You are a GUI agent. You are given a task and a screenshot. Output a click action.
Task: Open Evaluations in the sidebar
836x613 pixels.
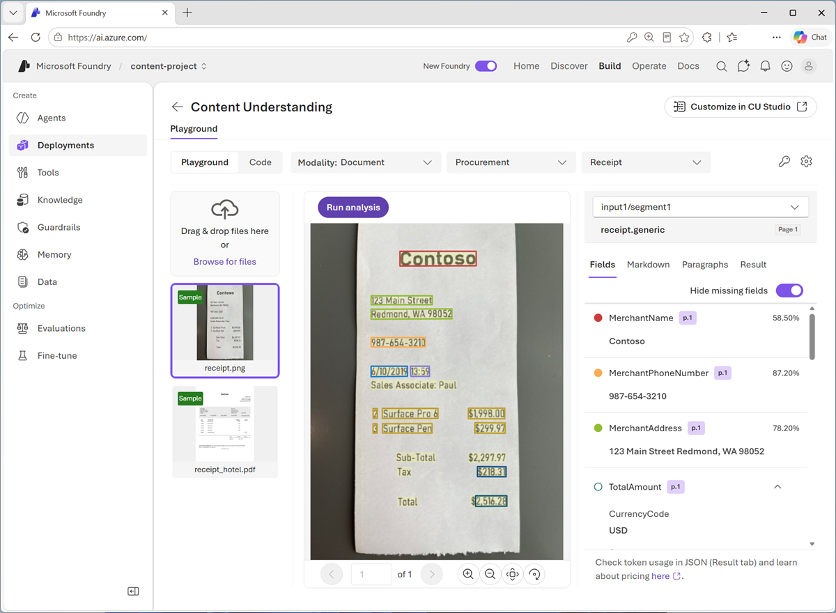[x=78, y=328]
